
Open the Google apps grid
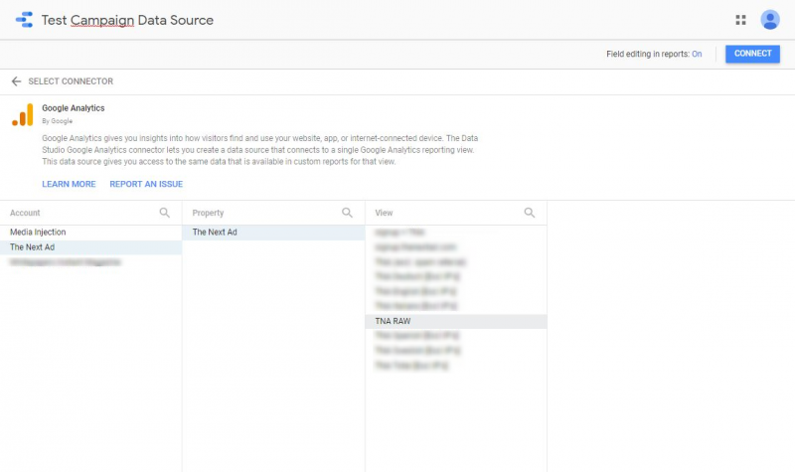tap(740, 20)
